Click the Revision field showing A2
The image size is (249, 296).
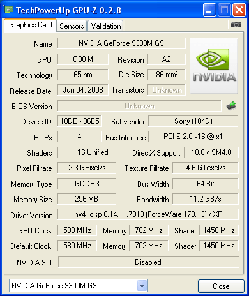click(x=167, y=59)
